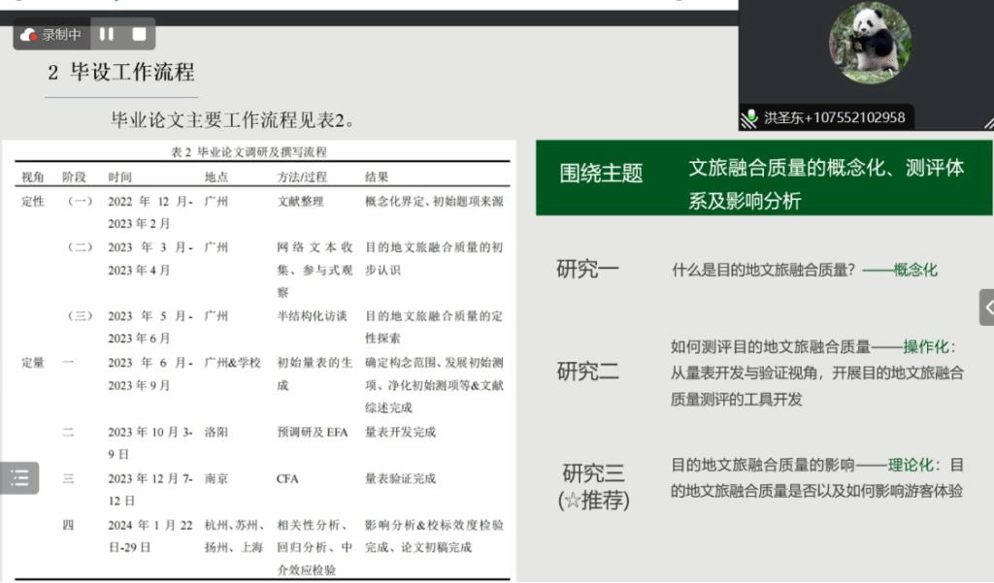Stop the recording with the square button
Screen dimensions: 994x583
coord(139,34)
